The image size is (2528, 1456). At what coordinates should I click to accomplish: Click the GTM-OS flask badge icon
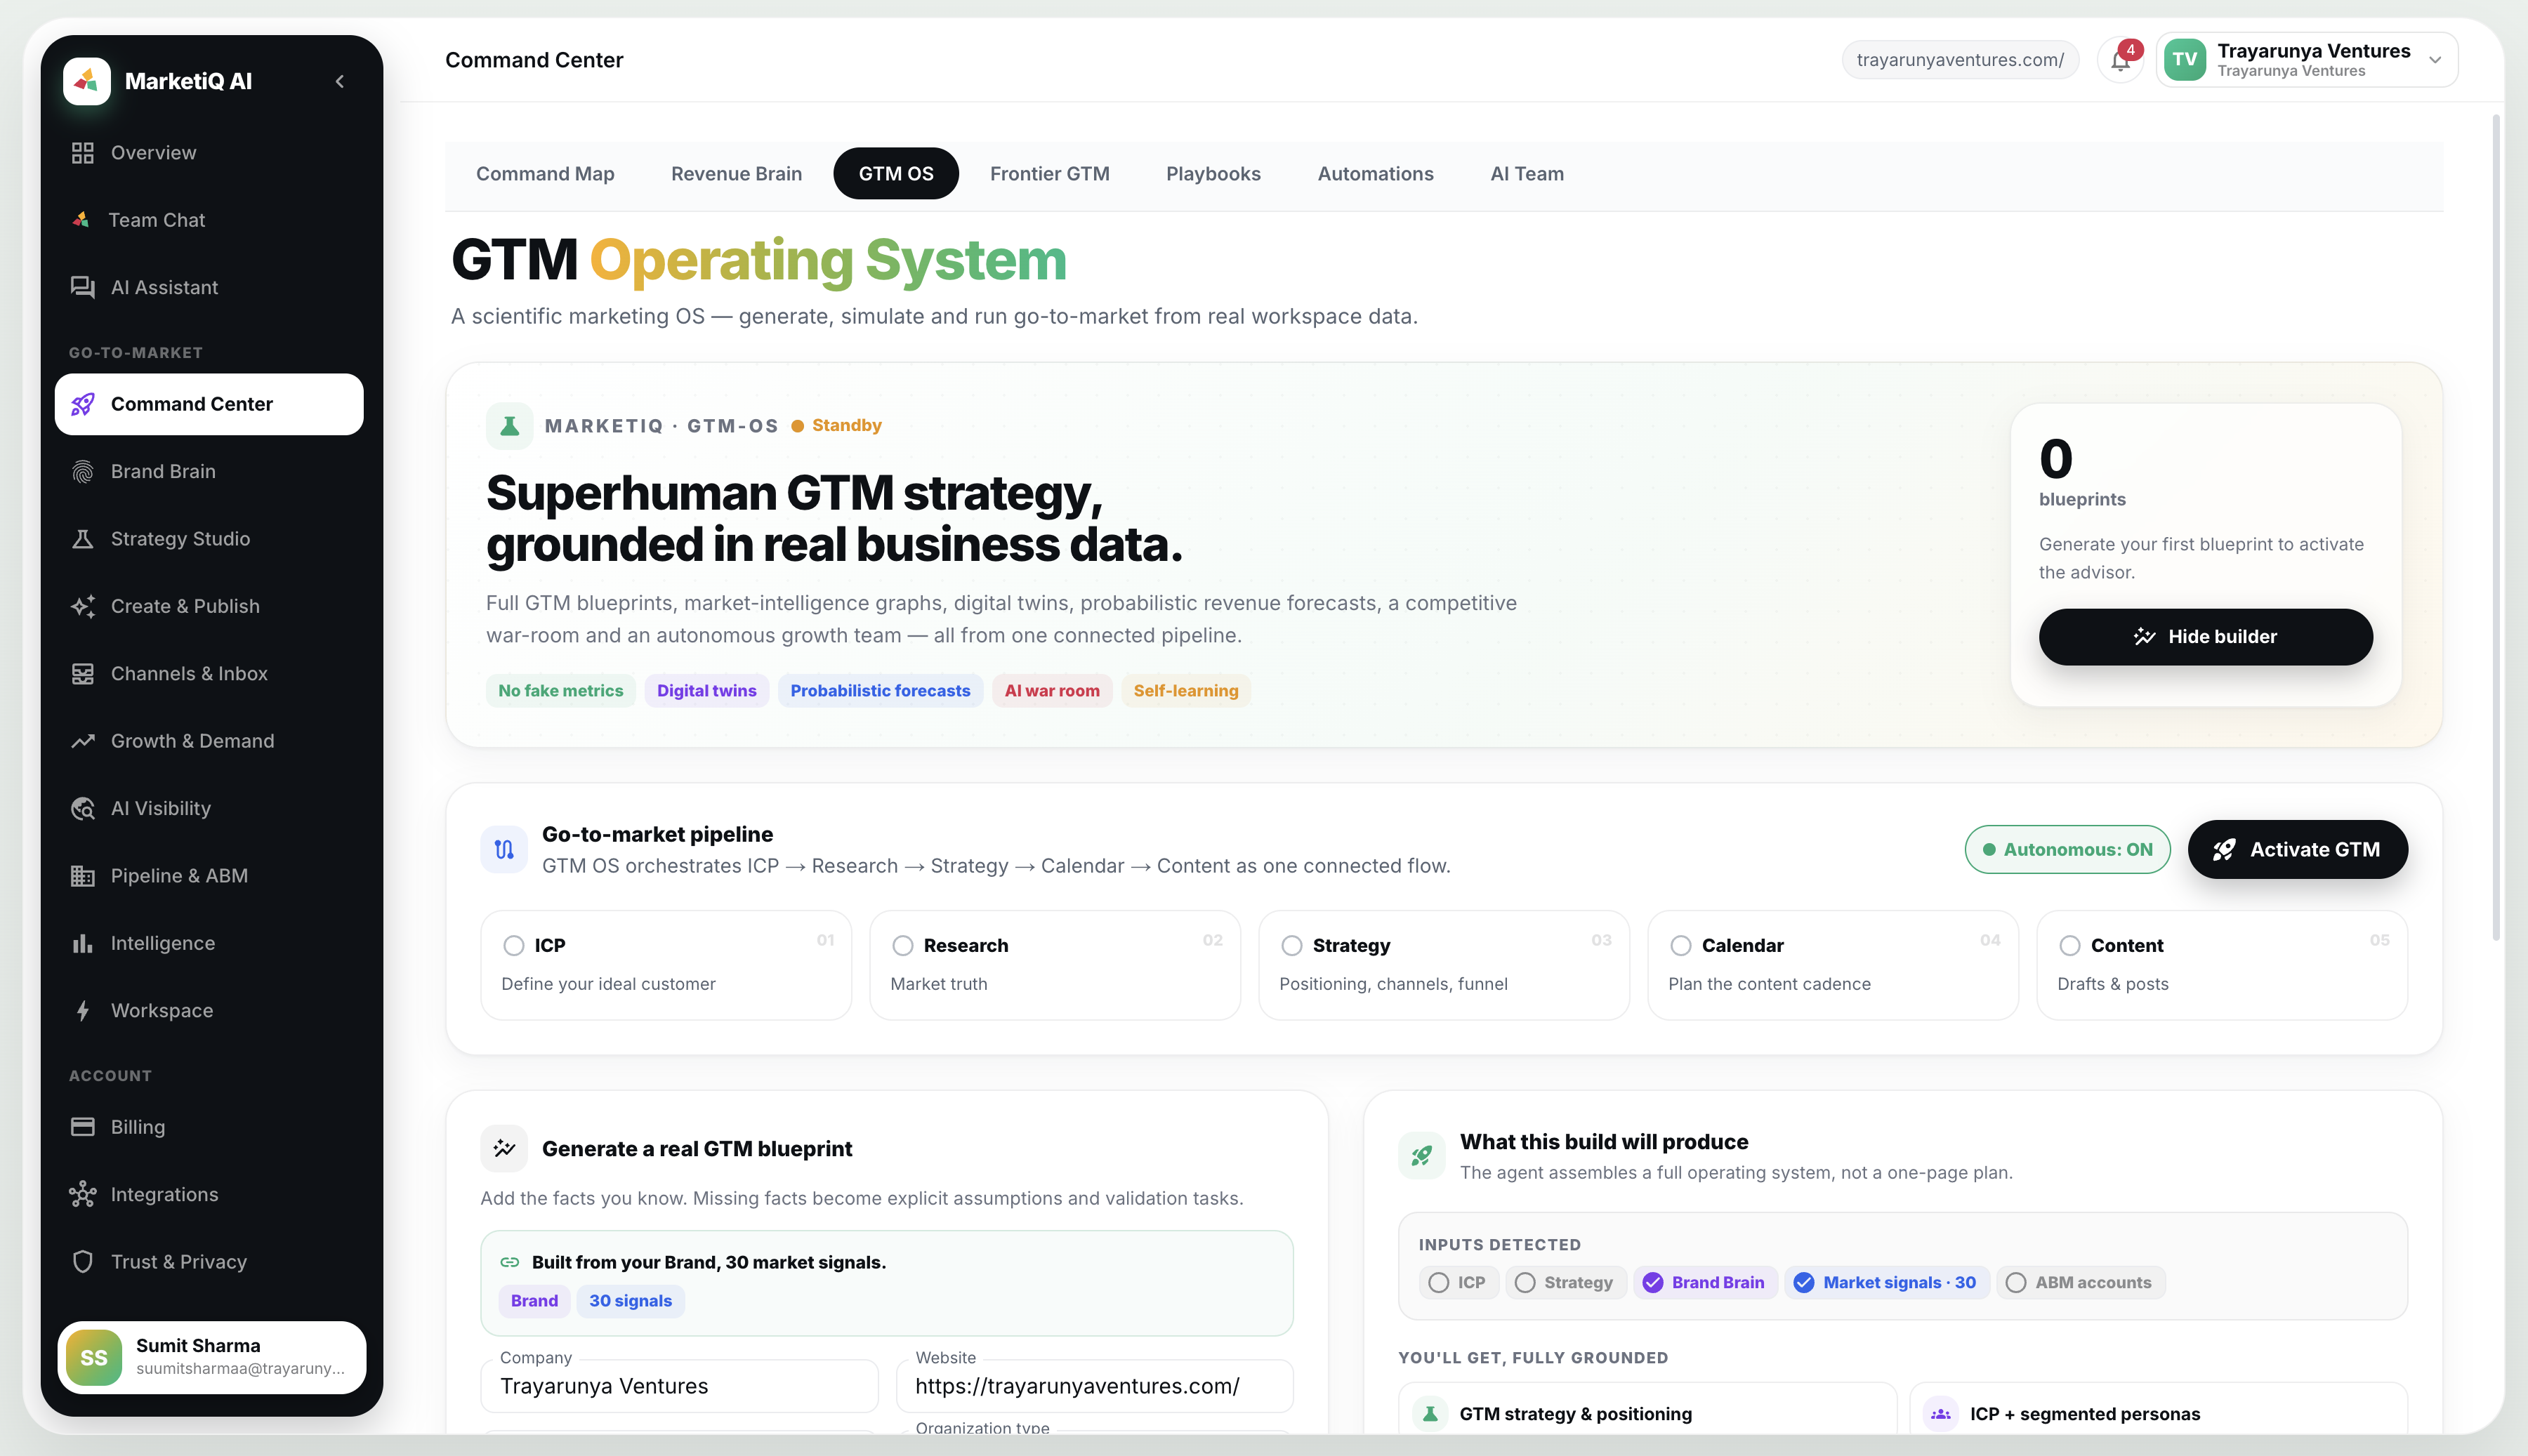[509, 426]
